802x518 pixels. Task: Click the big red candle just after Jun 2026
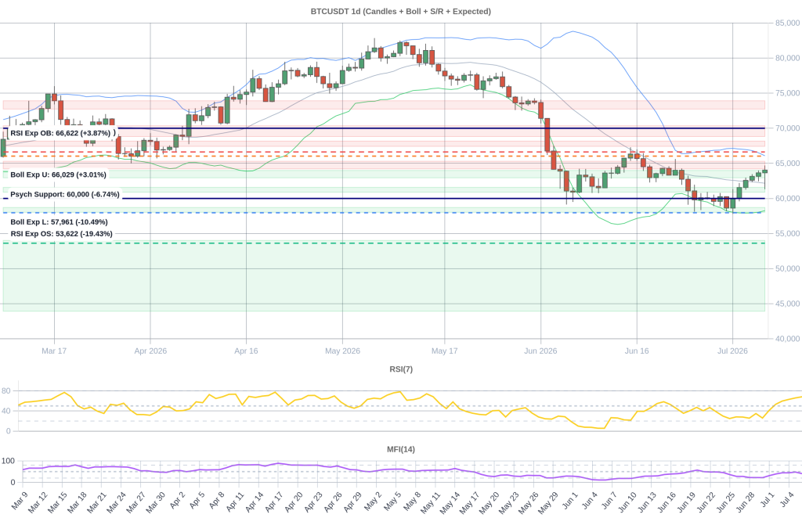point(547,135)
